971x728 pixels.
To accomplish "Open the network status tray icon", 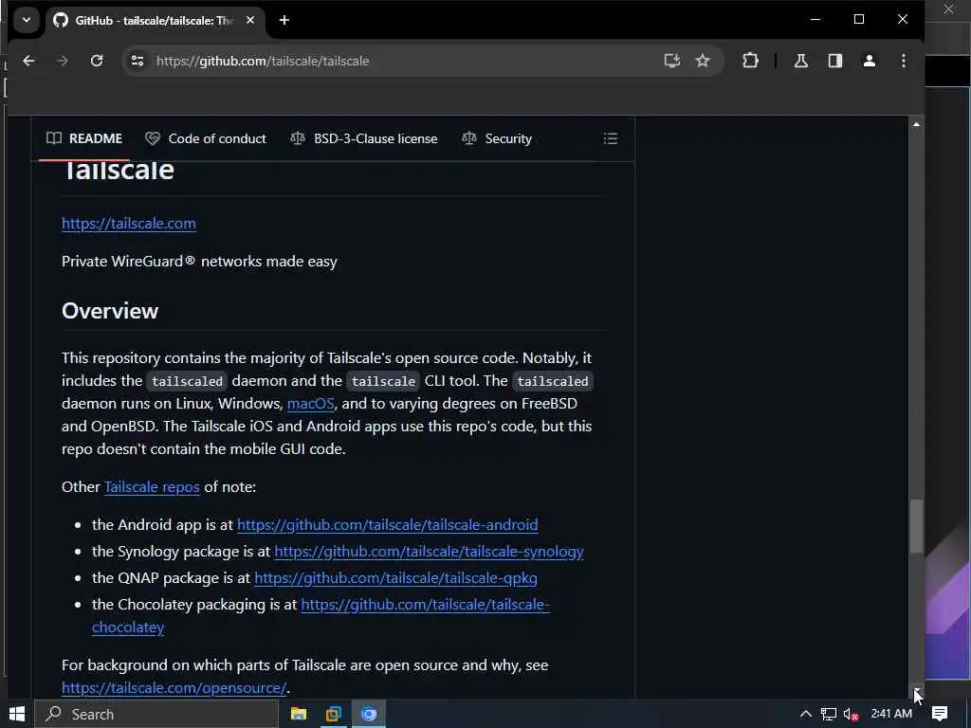I will click(x=829, y=714).
